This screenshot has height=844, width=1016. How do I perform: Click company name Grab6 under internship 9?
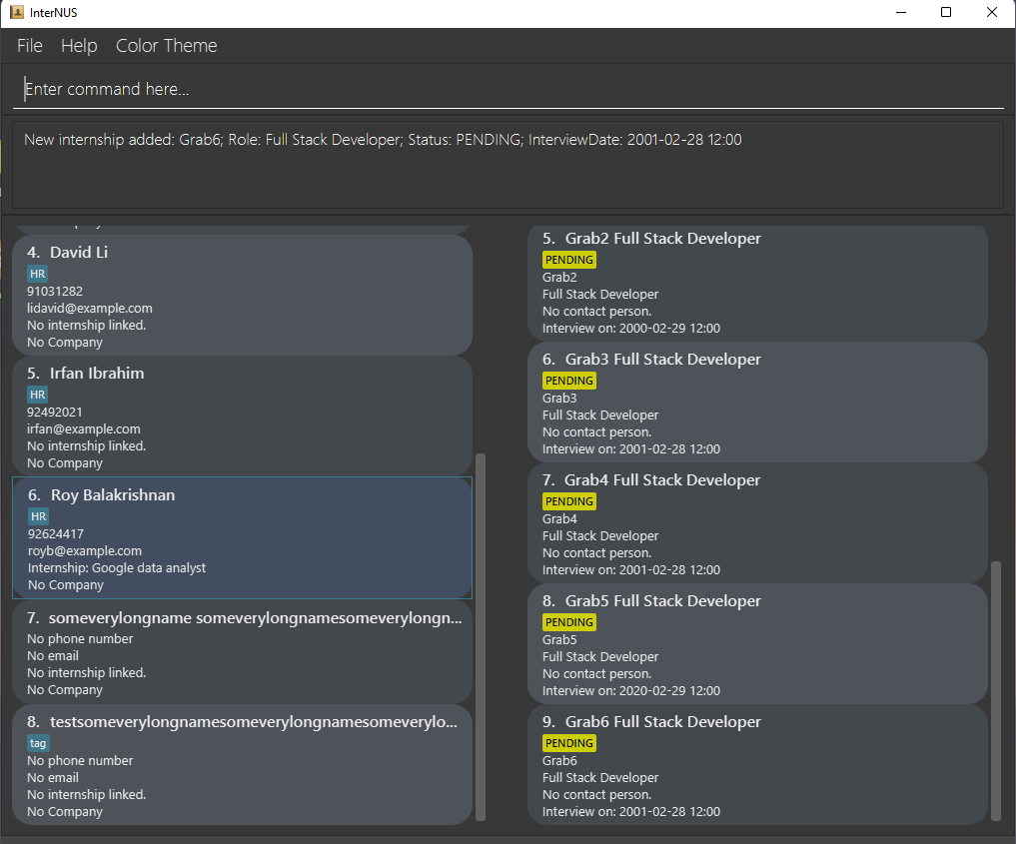pyautogui.click(x=559, y=760)
